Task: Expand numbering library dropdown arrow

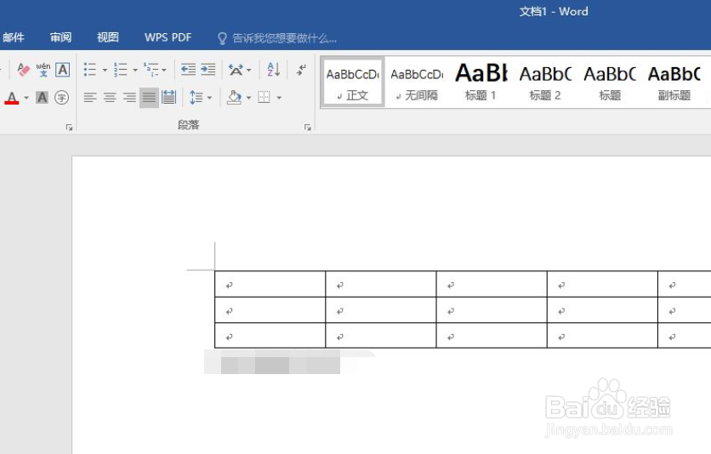Action: 135,71
